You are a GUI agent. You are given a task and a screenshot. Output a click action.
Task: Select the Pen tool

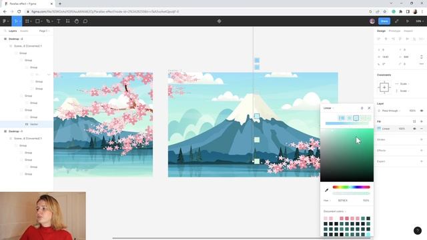click(49, 21)
